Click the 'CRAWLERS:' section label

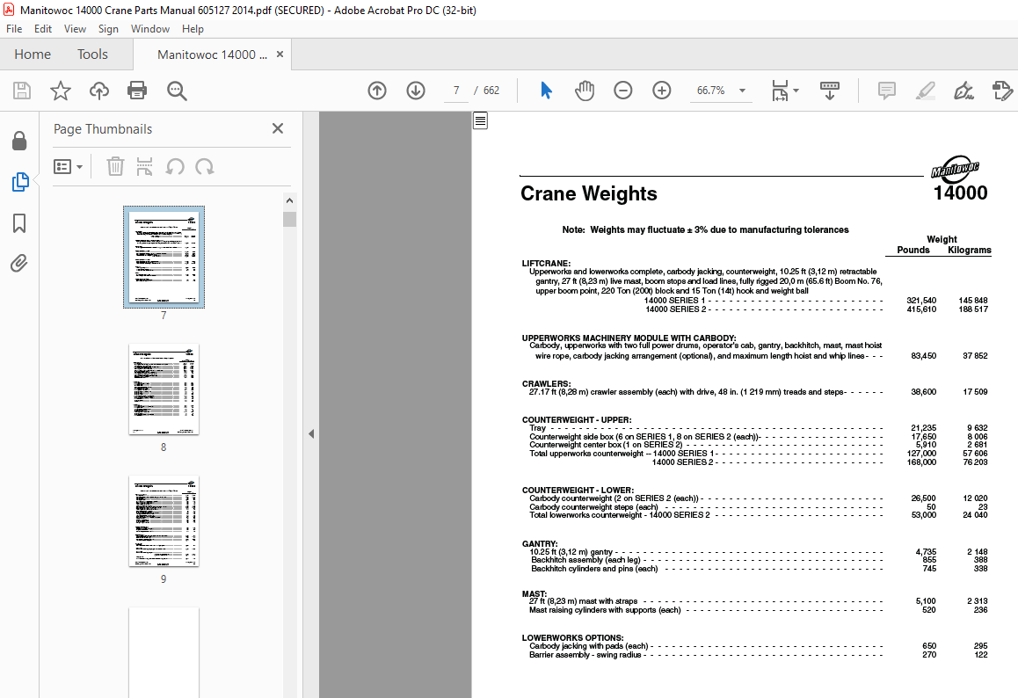[x=546, y=384]
